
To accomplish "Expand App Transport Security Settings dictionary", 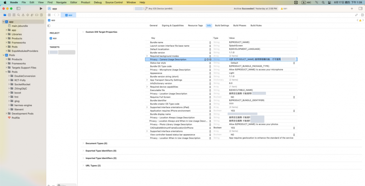I will click(x=147, y=80).
